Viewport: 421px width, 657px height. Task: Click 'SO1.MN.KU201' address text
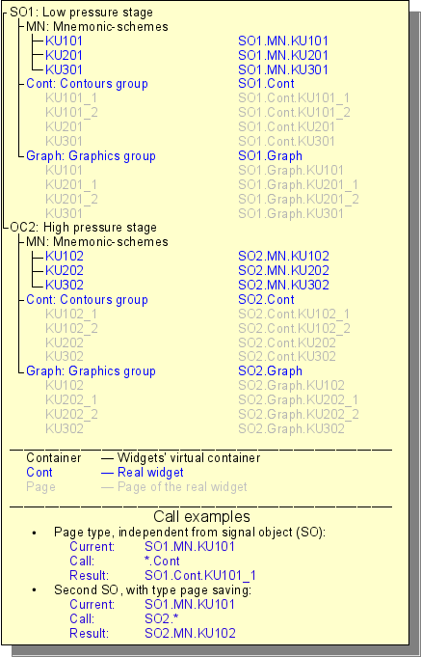click(283, 55)
